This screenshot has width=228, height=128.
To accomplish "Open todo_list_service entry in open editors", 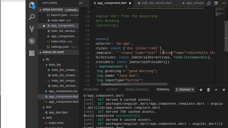I will (58, 31).
